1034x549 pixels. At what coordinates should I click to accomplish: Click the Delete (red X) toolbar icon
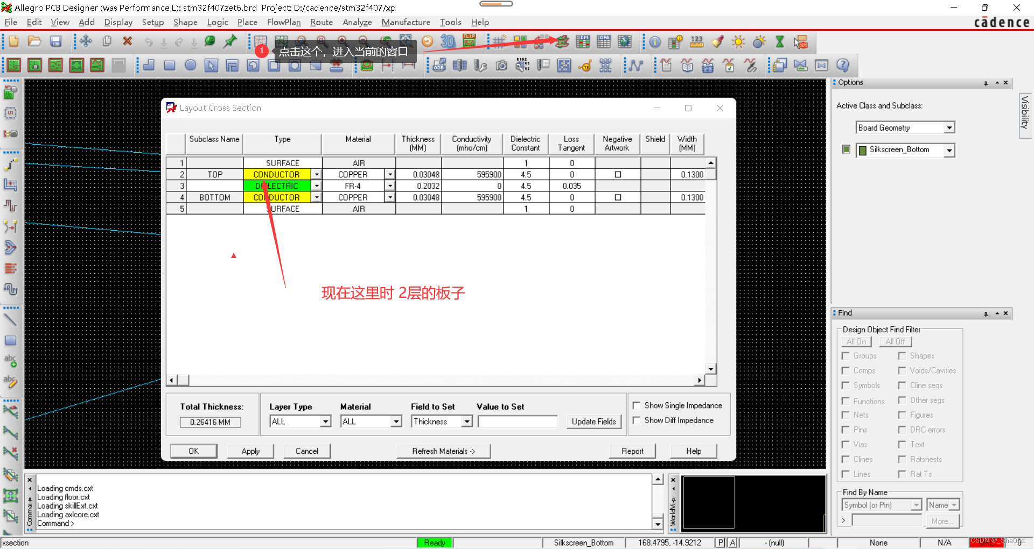pos(128,41)
